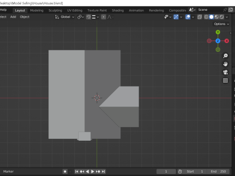
Task: Switch to Modeling workspace tab
Action: point(37,10)
